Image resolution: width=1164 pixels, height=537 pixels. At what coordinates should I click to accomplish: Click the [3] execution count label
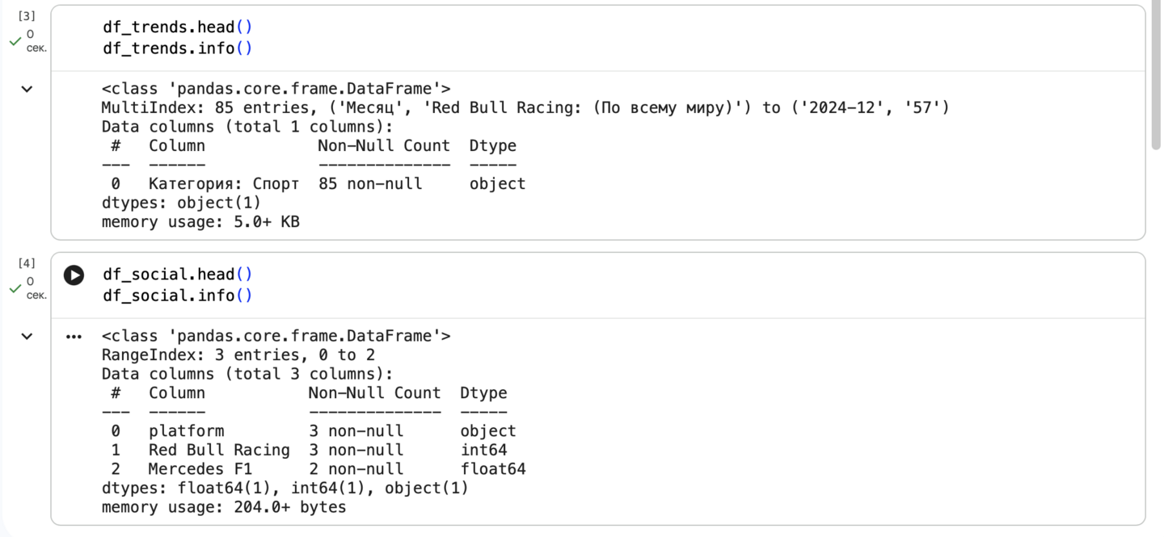[27, 16]
